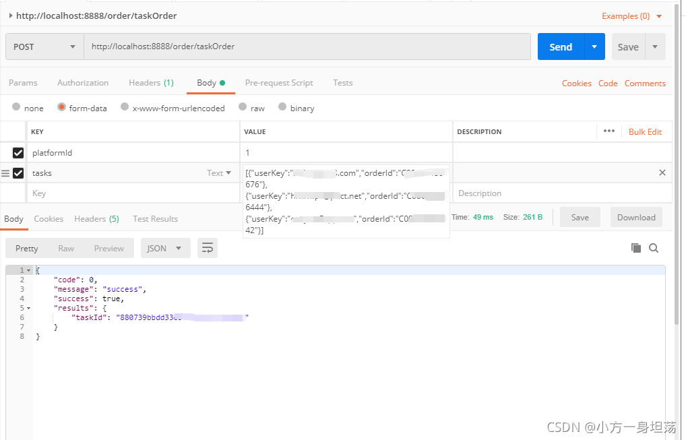This screenshot has height=440, width=686.
Task: Select the raw body radio button
Action: (x=243, y=106)
